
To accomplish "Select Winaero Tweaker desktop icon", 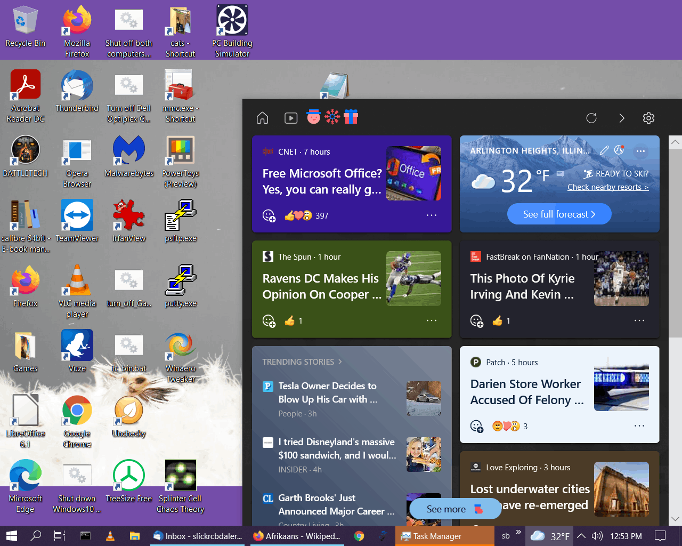I will point(181,357).
